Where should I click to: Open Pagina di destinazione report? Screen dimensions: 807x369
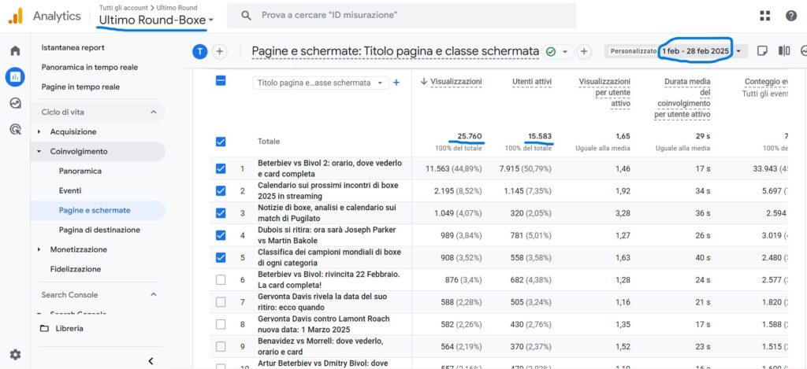click(x=99, y=230)
